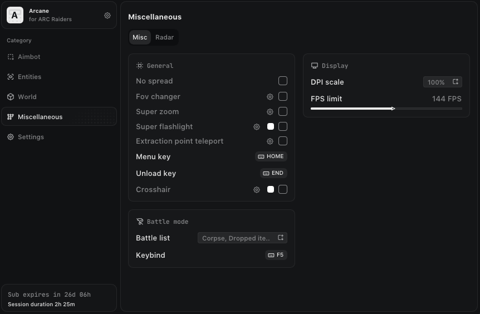Open Super zoom gear options

click(x=270, y=112)
